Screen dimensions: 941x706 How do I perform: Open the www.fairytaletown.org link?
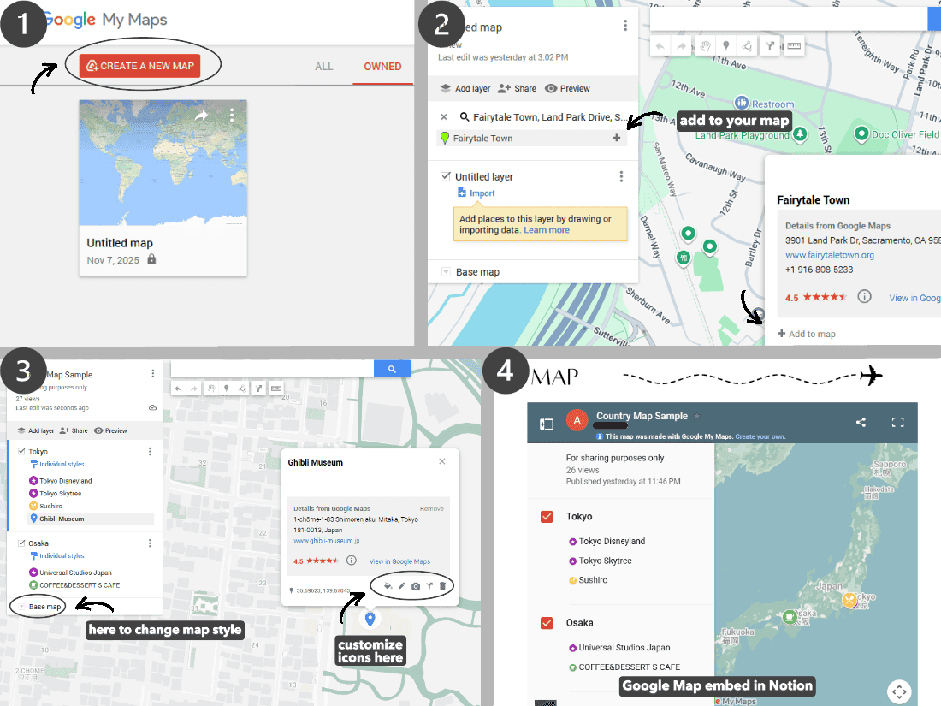click(x=829, y=254)
